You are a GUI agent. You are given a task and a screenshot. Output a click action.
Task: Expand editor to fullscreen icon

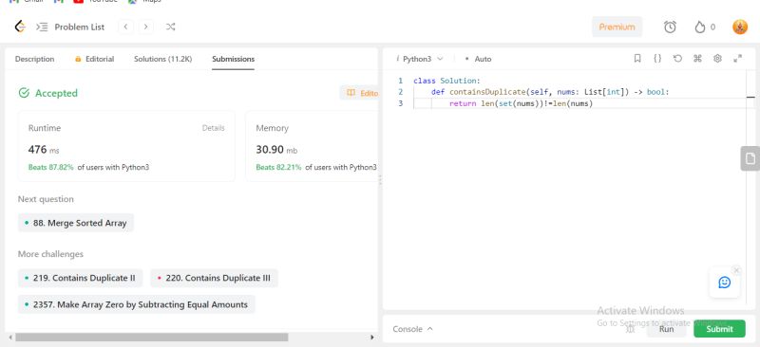[738, 59]
